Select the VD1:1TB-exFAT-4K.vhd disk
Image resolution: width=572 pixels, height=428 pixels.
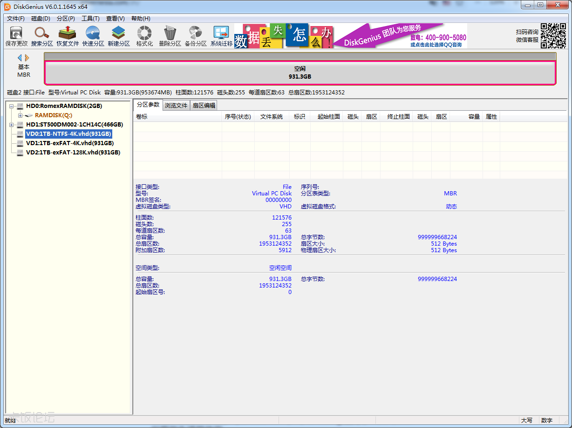[x=70, y=143]
